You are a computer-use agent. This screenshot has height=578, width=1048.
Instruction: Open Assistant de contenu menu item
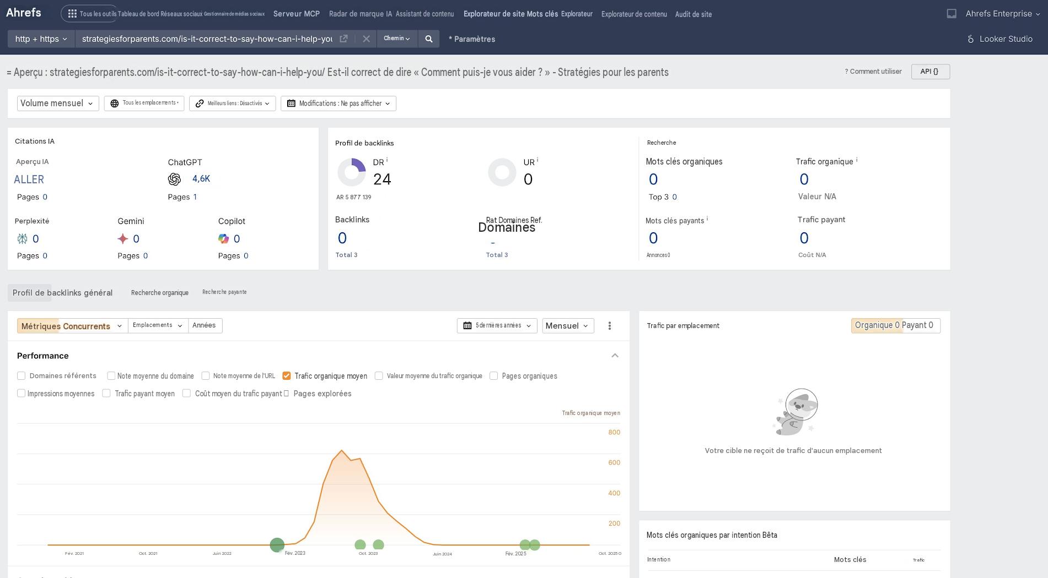pyautogui.click(x=425, y=14)
